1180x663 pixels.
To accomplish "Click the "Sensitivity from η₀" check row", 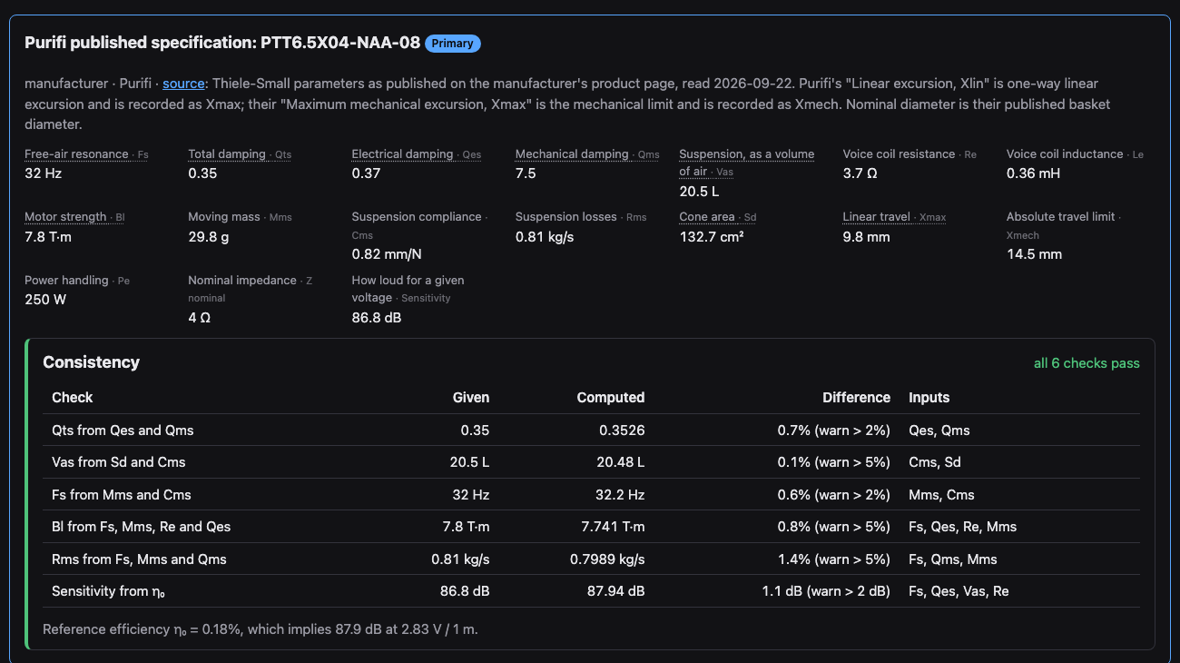I will point(591,591).
